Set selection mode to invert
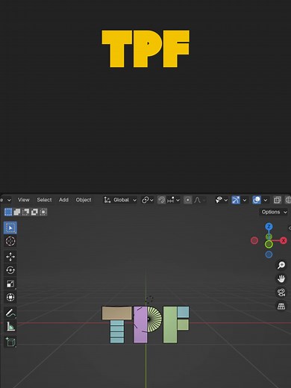Viewport: 291px width, 388px height. pyautogui.click(x=34, y=212)
